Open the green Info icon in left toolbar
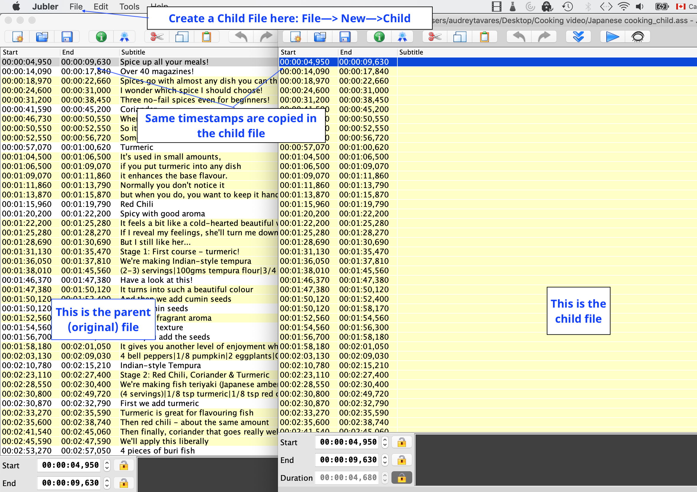Screen dimensions: 697x492 point(101,37)
